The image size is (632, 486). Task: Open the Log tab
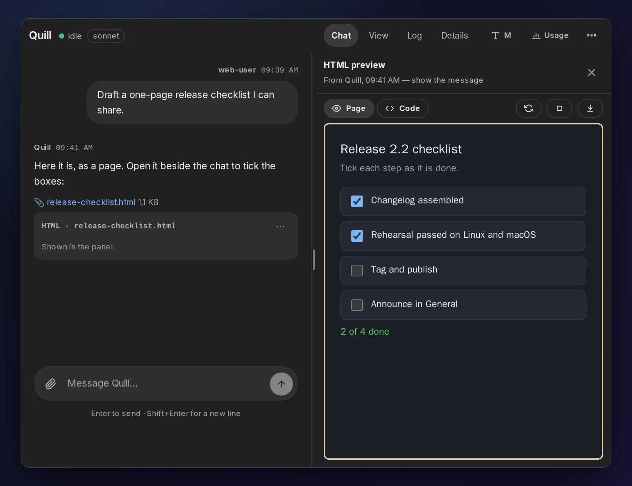414,35
